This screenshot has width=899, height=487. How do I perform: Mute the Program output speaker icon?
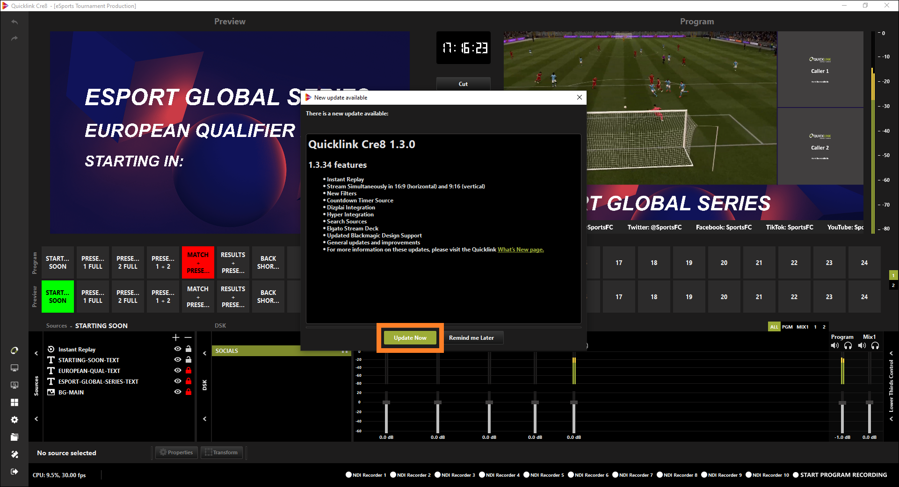pyautogui.click(x=834, y=346)
